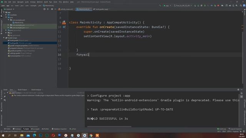
Task: Select build.gradle (Project) in Gradle Scripts
Action: click(18, 41)
